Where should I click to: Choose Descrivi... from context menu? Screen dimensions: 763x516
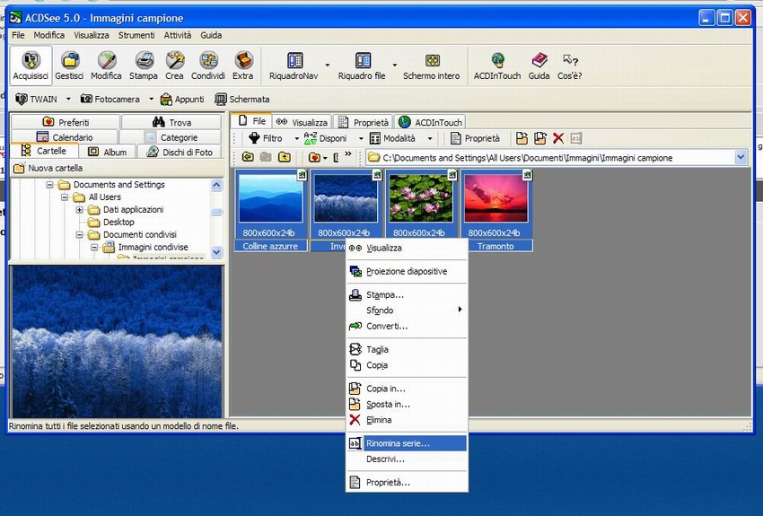pyautogui.click(x=407, y=459)
